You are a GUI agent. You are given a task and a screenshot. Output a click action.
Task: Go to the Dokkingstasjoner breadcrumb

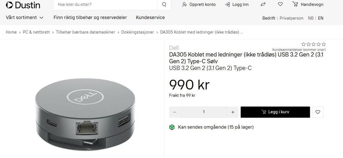(x=138, y=32)
